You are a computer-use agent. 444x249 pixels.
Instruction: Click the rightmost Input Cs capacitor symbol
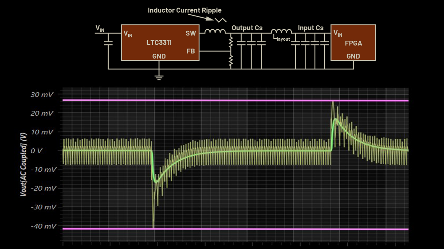pyautogui.click(x=325, y=43)
